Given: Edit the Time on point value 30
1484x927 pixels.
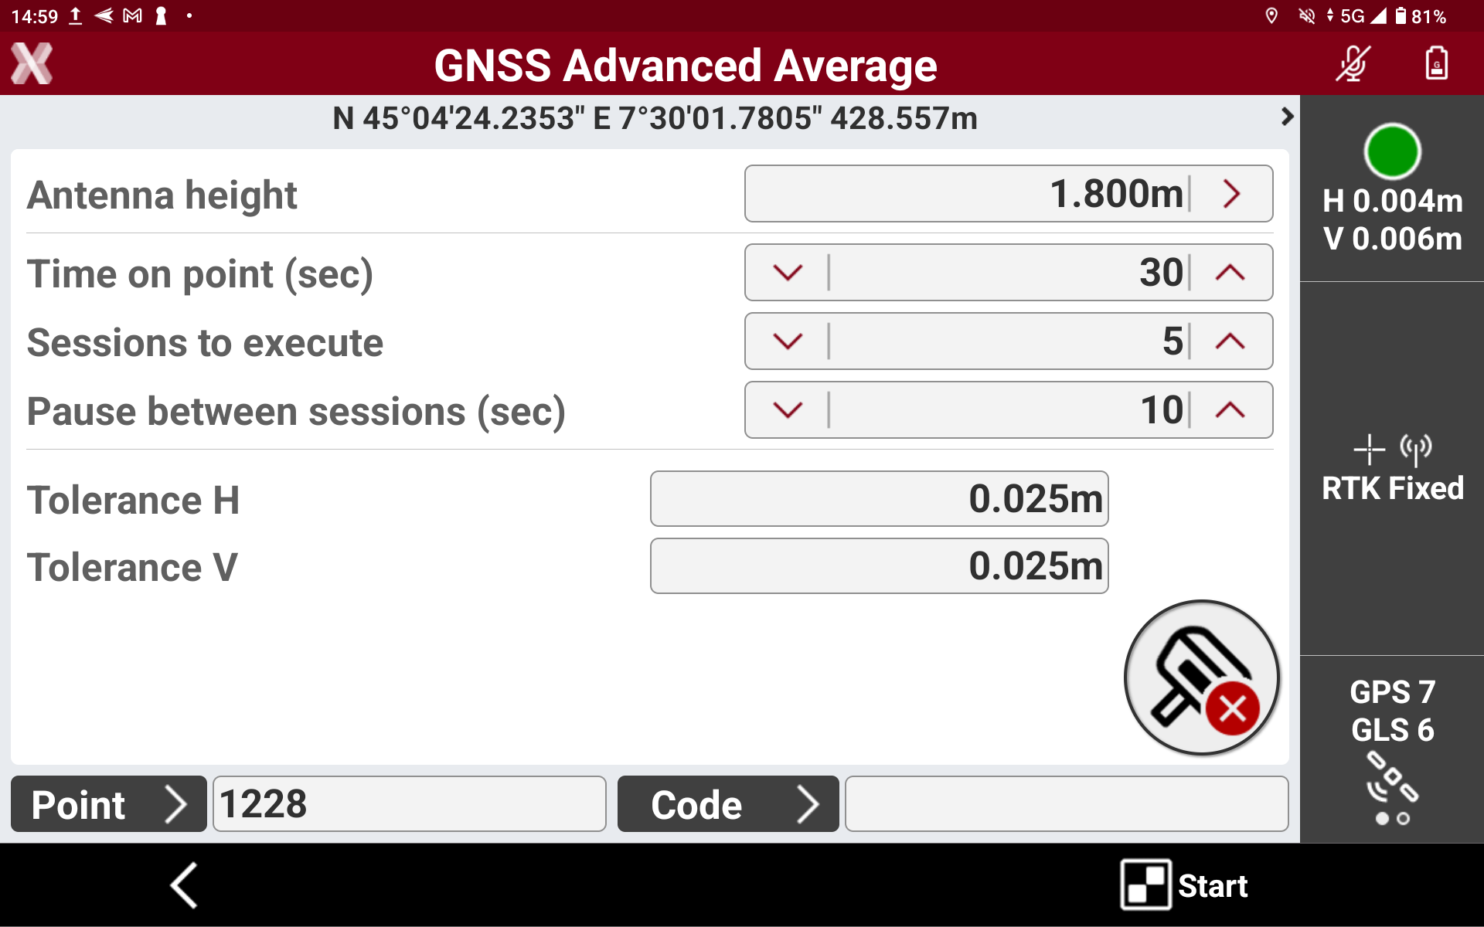Looking at the screenshot, I should pos(1009,273).
